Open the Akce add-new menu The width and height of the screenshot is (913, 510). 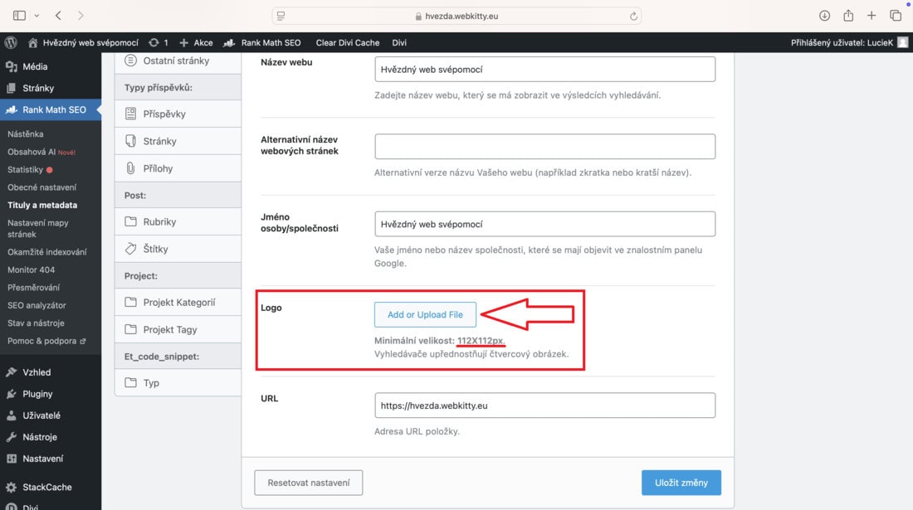pos(196,42)
